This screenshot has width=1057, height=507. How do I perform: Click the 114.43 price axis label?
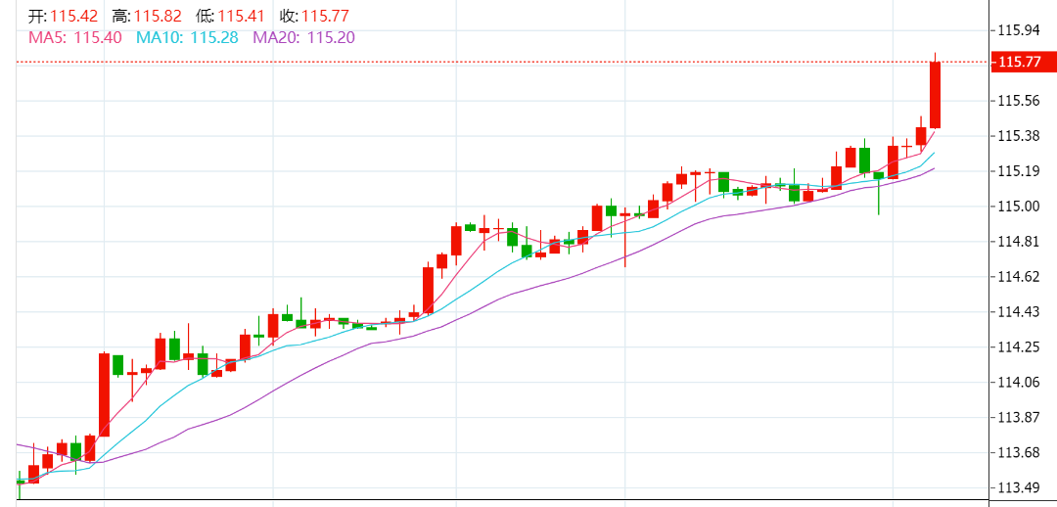click(1018, 312)
